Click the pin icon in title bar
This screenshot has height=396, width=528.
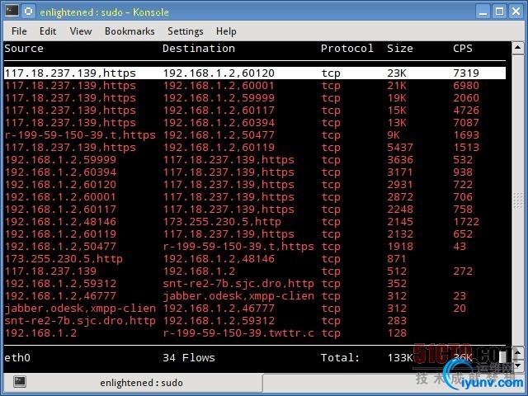tap(29, 11)
